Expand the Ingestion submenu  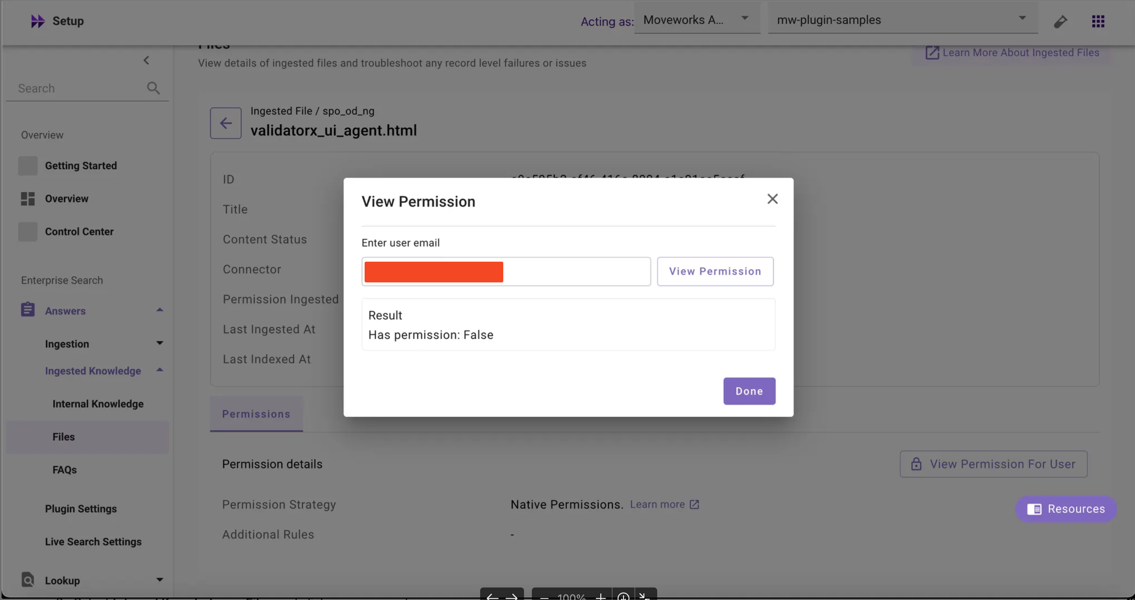[x=159, y=343]
